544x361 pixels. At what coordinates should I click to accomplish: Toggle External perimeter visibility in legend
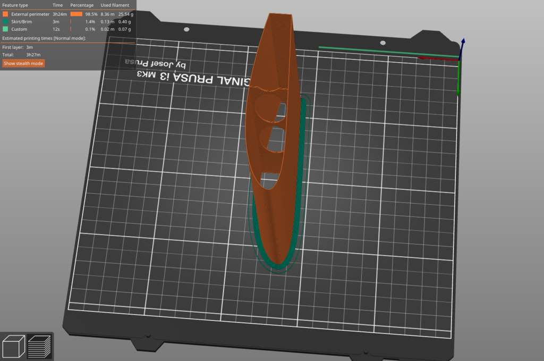tap(30, 14)
